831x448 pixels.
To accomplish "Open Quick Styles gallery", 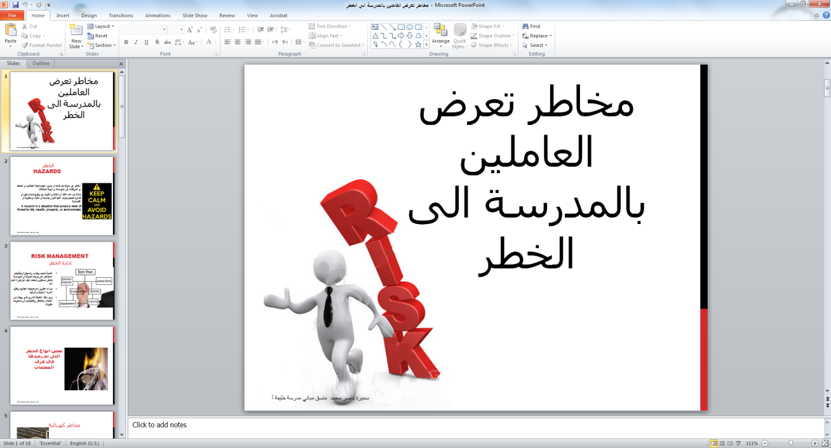I will coord(460,36).
